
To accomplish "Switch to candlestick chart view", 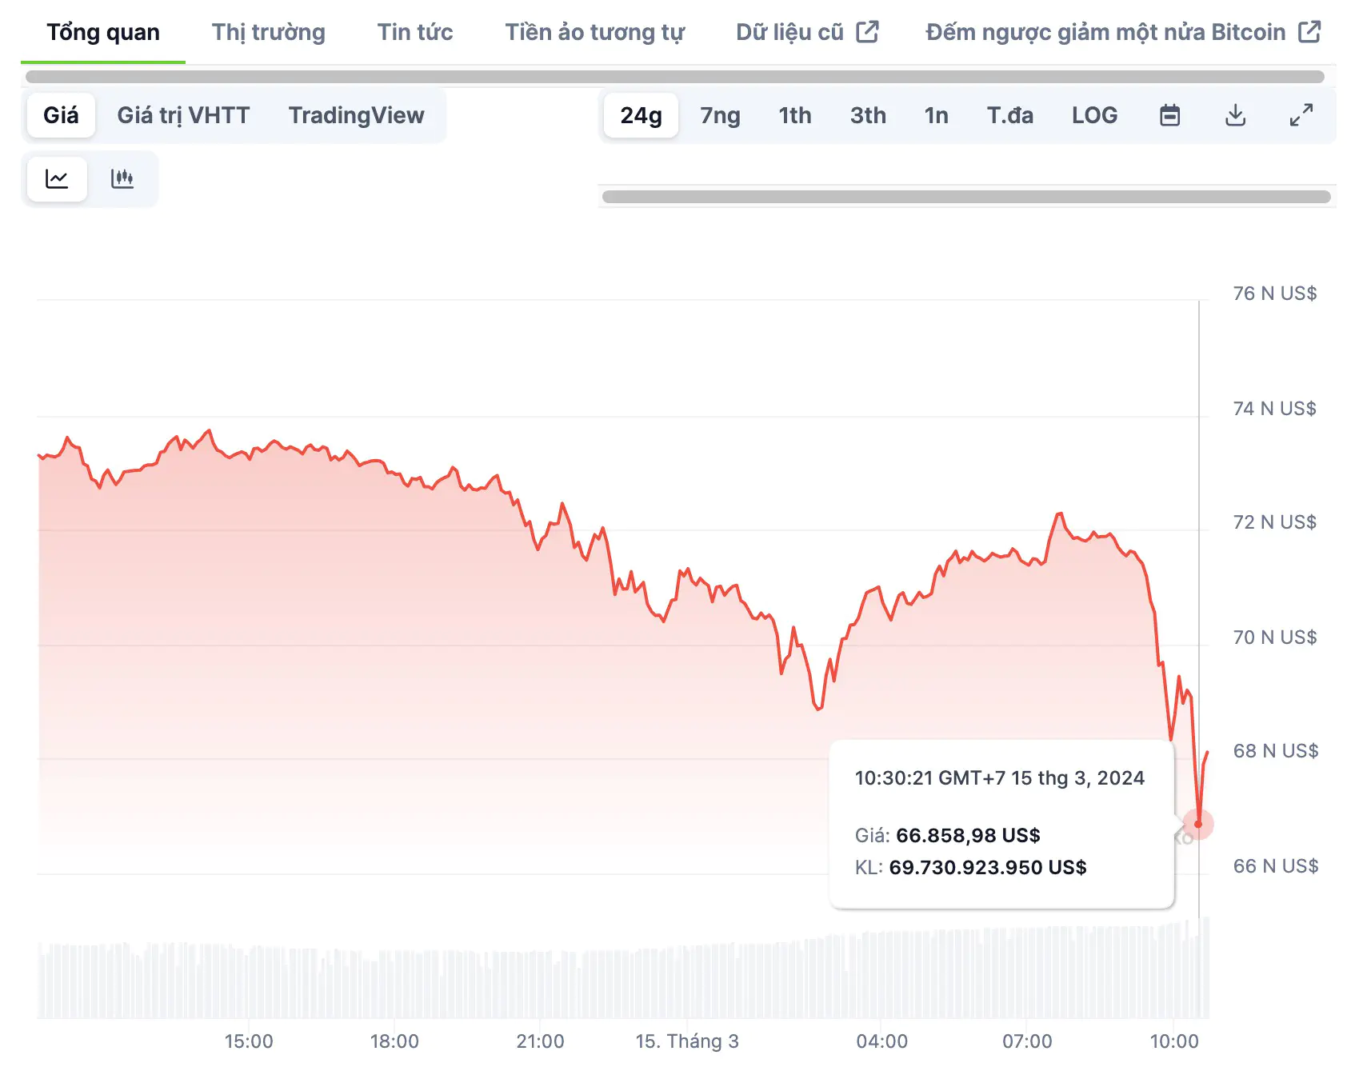I will click(122, 178).
